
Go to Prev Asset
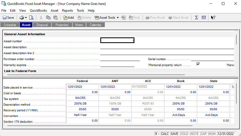click(155, 18)
